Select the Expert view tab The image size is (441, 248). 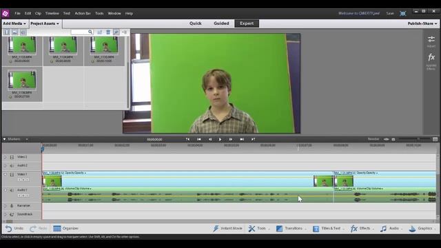coord(247,23)
